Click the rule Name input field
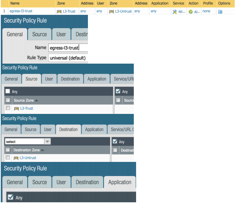The width and height of the screenshot is (250, 208). click(68, 48)
